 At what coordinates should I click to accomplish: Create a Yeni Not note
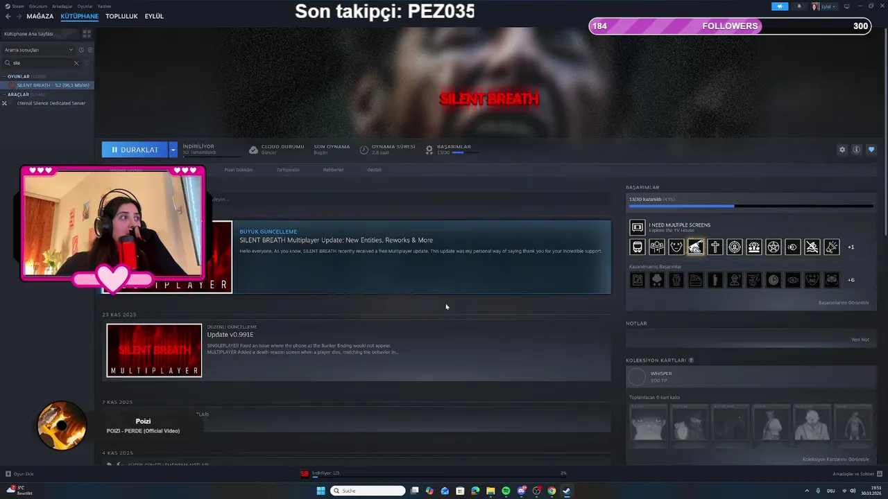(860, 340)
